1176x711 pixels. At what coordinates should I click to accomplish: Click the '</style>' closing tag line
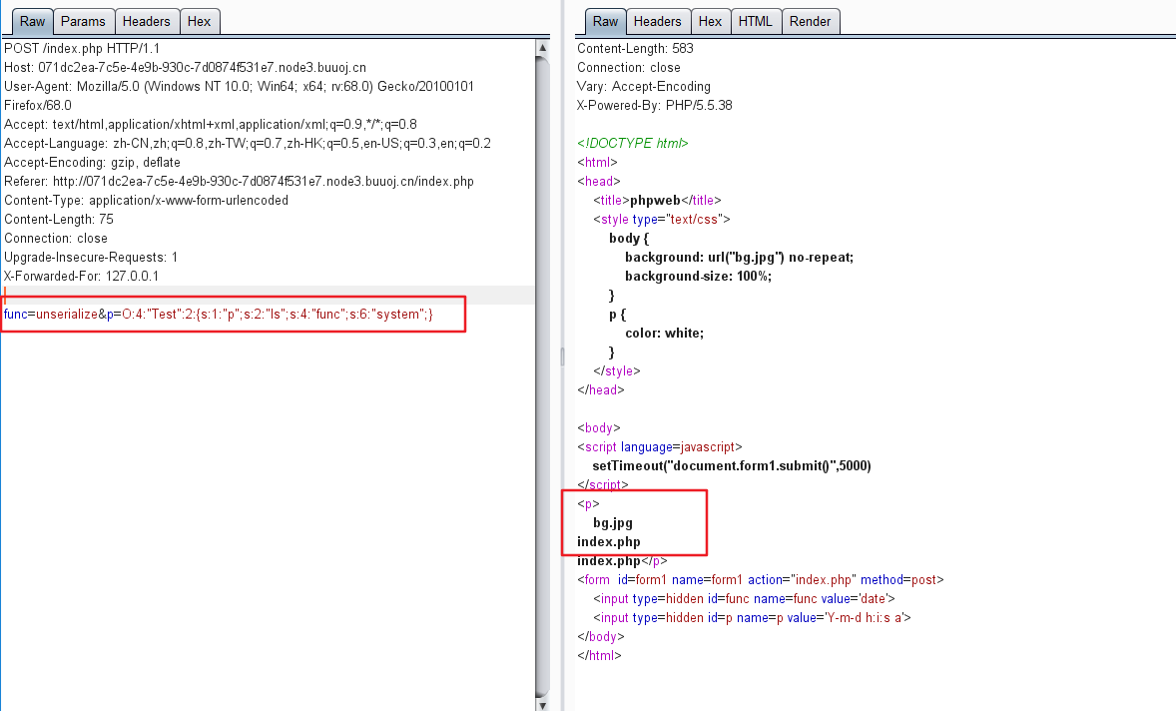pyautogui.click(x=617, y=371)
